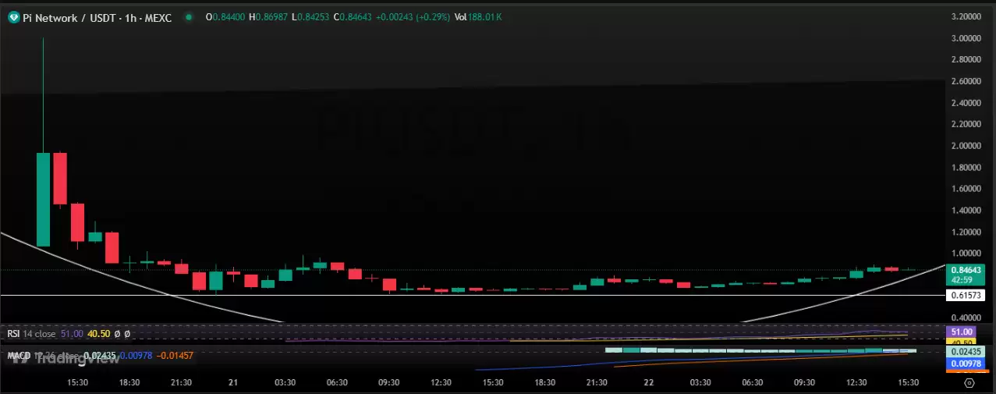Click the 3.00000 price scale label
The image size is (996, 394).
click(x=966, y=38)
